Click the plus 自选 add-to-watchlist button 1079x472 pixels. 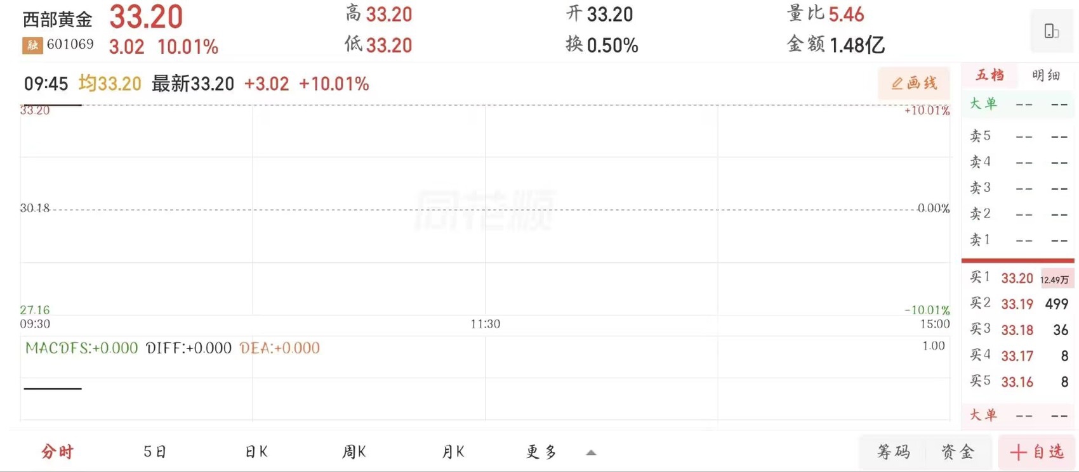(x=1037, y=452)
